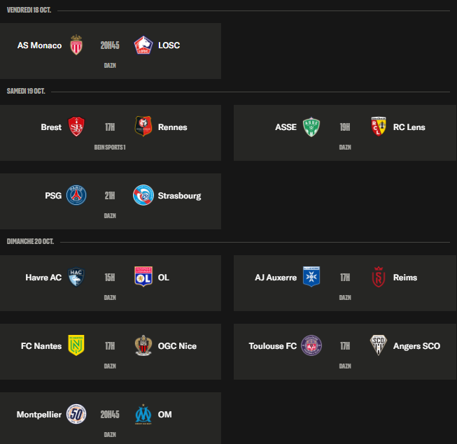The width and height of the screenshot is (457, 444).
Task: Click the AS Monaco club crest
Action: 76,45
